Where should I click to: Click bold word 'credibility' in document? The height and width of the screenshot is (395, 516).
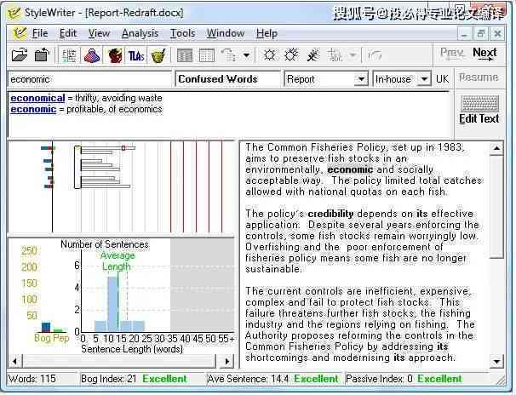pyautogui.click(x=330, y=214)
